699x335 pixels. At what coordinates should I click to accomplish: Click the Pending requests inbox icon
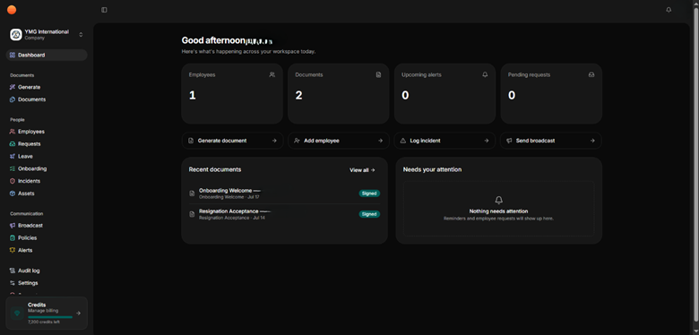(591, 75)
